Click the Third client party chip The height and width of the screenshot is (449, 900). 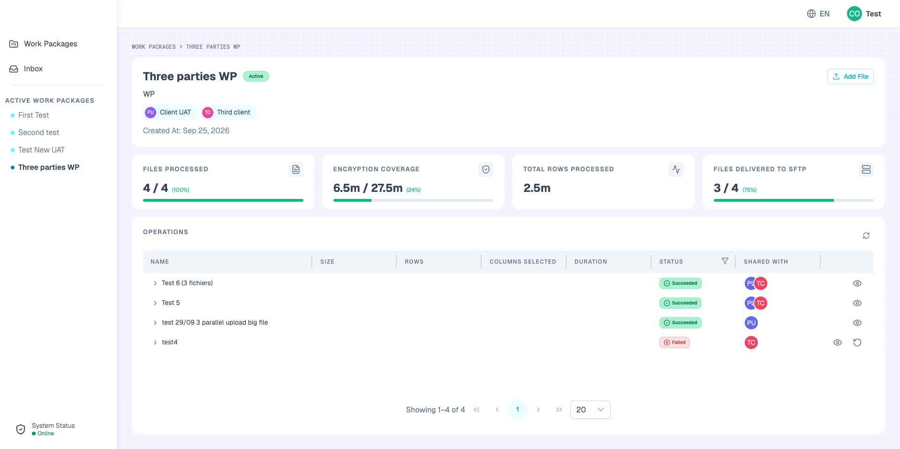click(228, 112)
